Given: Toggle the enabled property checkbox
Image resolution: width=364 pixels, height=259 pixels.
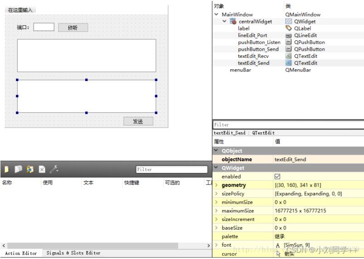Looking at the screenshot, I should (277, 177).
